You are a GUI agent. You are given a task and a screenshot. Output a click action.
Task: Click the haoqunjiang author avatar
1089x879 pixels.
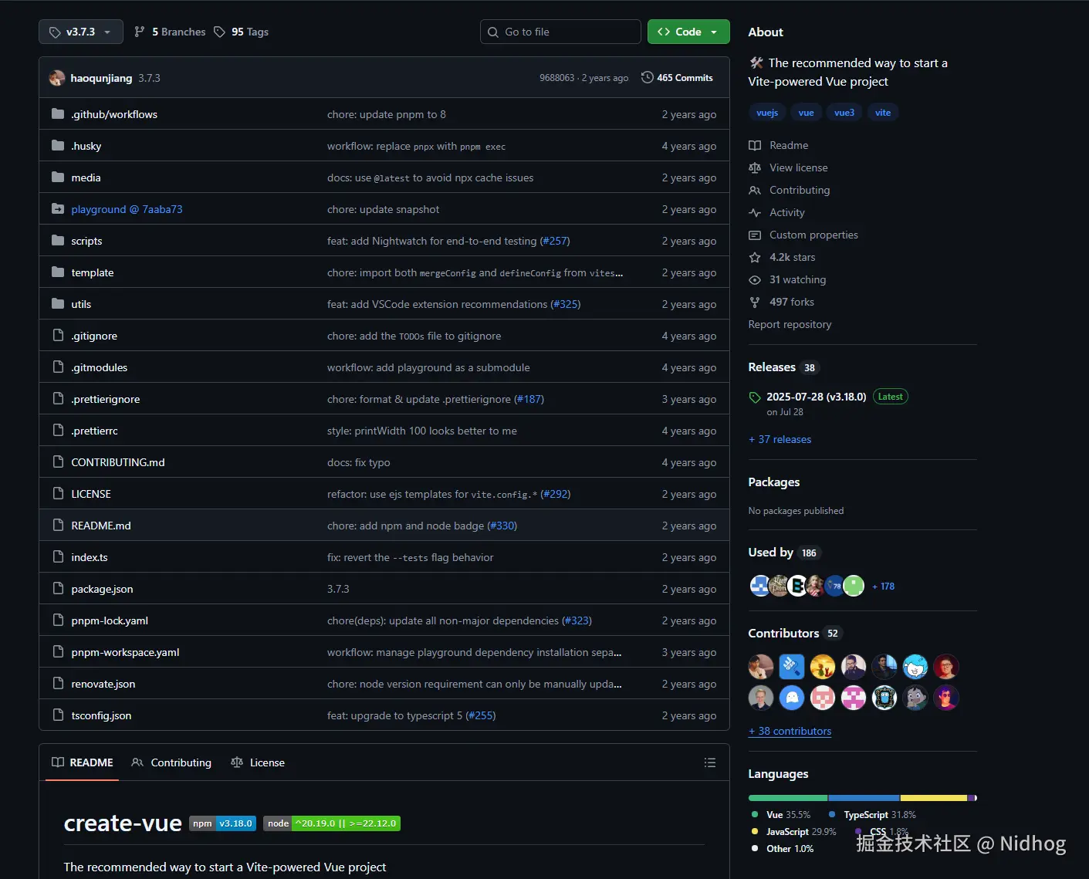(x=57, y=78)
